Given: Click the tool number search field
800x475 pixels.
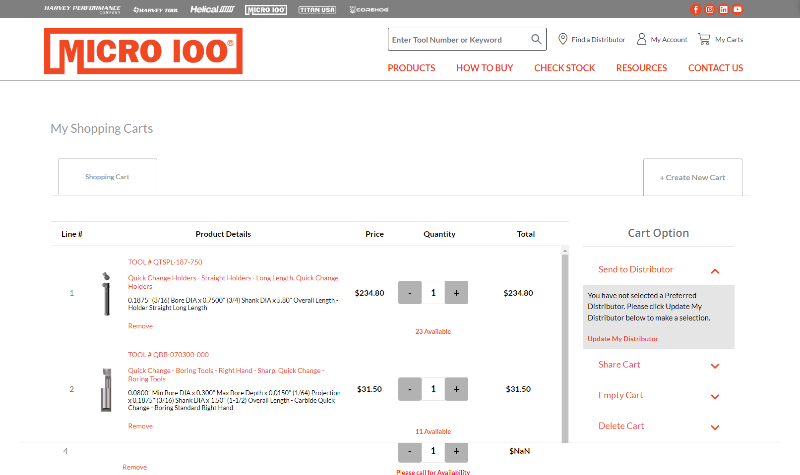Looking at the screenshot, I should click(x=456, y=39).
